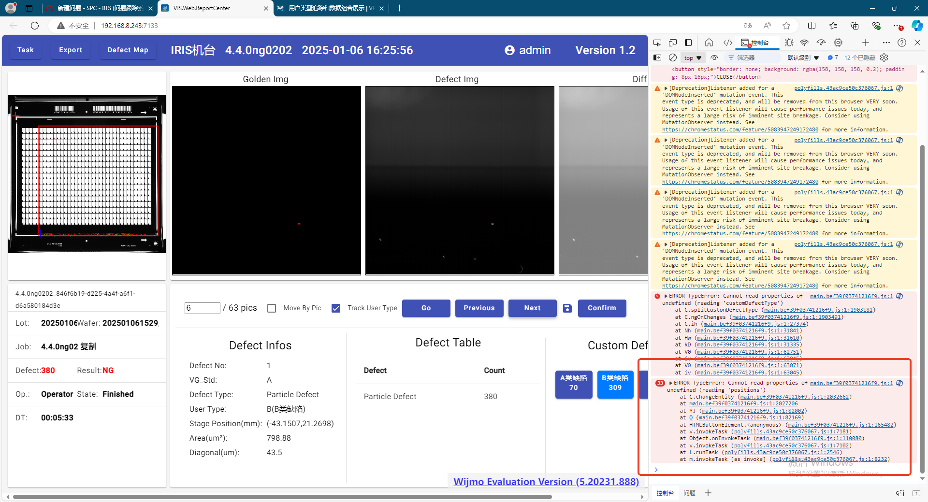This screenshot has height=502, width=928.
Task: Refresh the page with the reload icon
Action: 35,26
